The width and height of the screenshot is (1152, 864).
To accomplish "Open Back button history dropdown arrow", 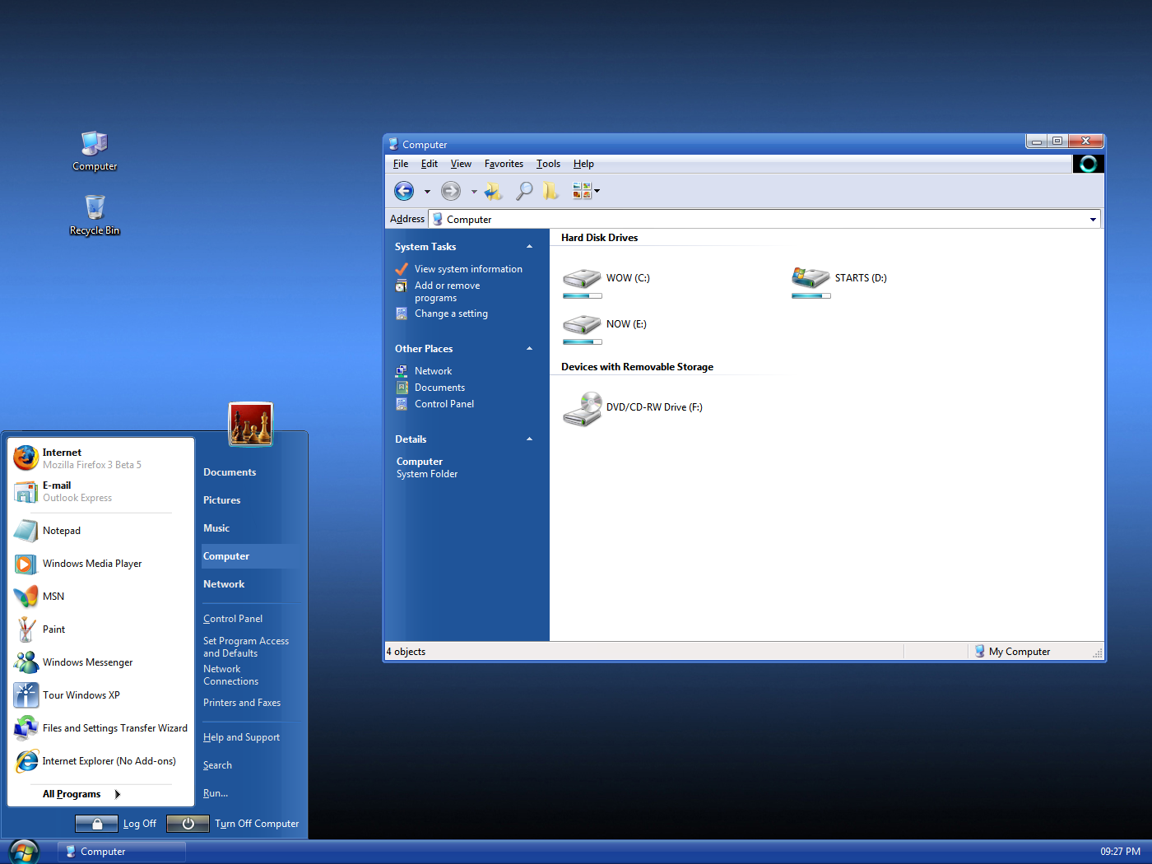I will coord(427,192).
